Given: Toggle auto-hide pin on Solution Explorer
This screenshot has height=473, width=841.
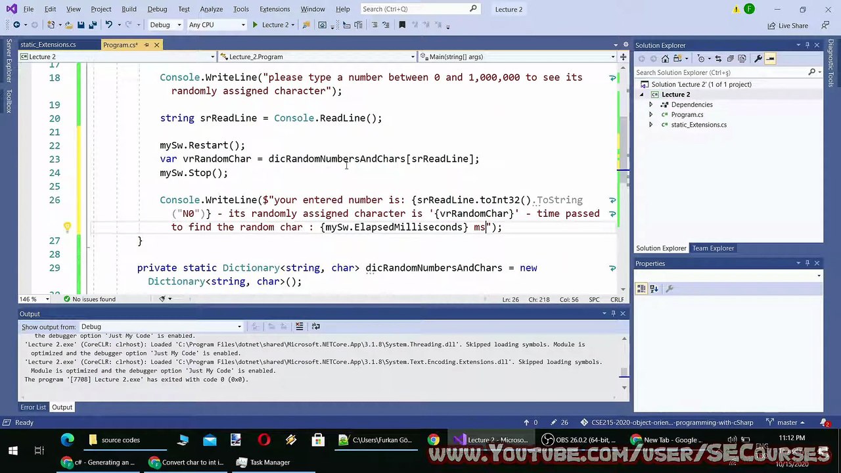Looking at the screenshot, I should pyautogui.click(x=807, y=45).
